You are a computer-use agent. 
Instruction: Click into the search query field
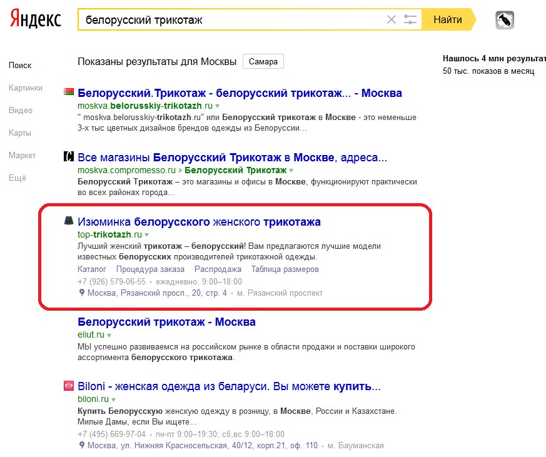pyautogui.click(x=231, y=20)
